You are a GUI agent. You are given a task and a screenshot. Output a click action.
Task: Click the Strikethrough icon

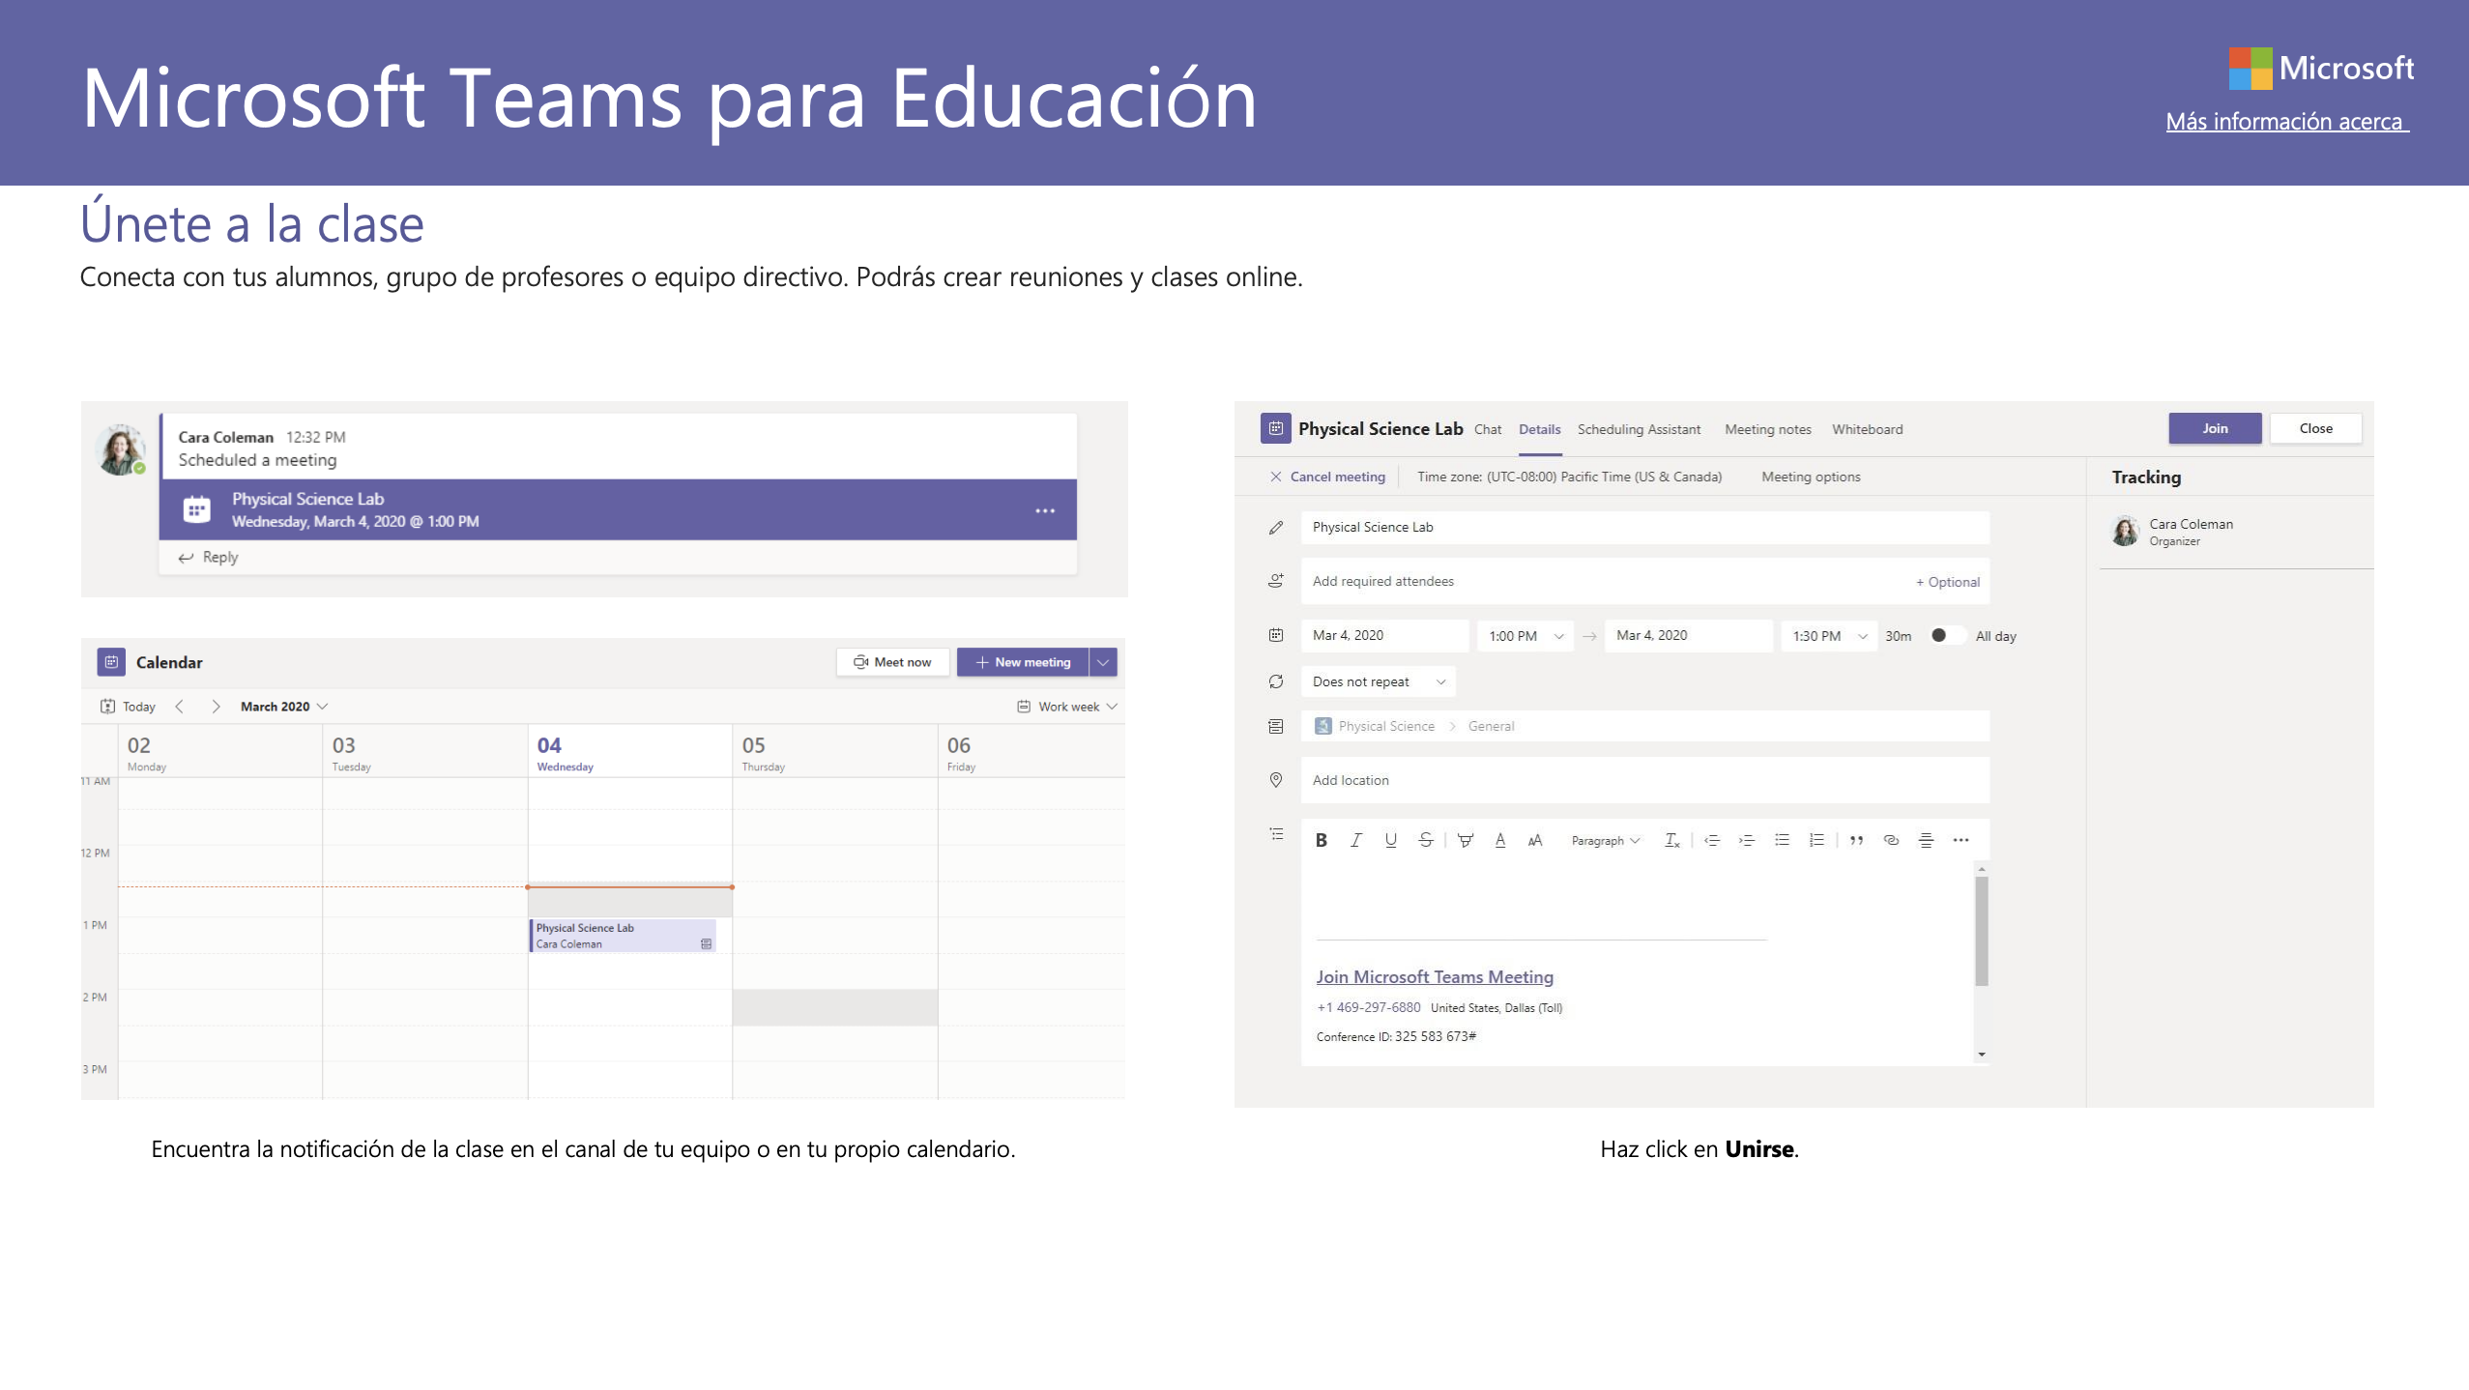tap(1425, 840)
